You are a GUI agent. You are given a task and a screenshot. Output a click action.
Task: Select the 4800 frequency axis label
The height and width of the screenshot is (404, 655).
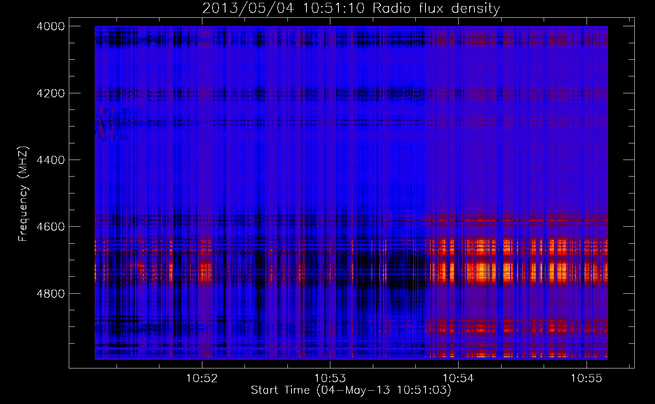pos(51,293)
